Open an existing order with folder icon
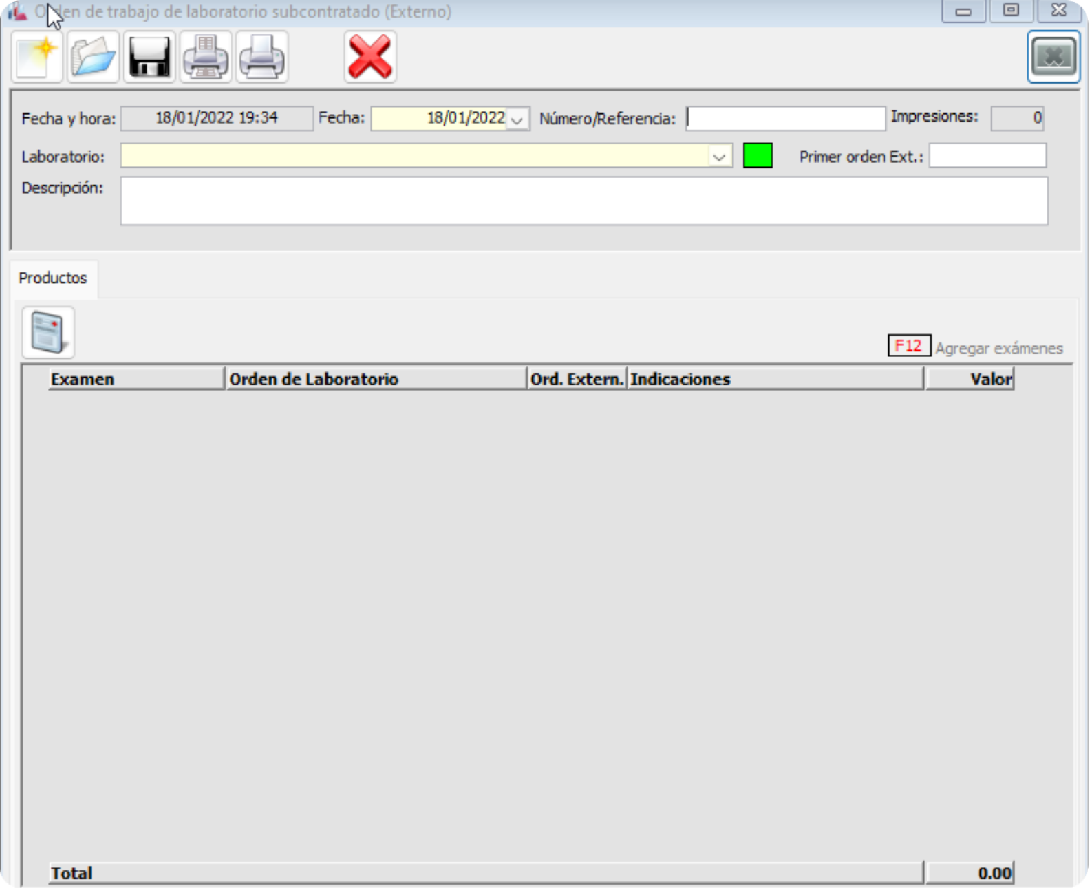This screenshot has height=888, width=1089. point(93,57)
